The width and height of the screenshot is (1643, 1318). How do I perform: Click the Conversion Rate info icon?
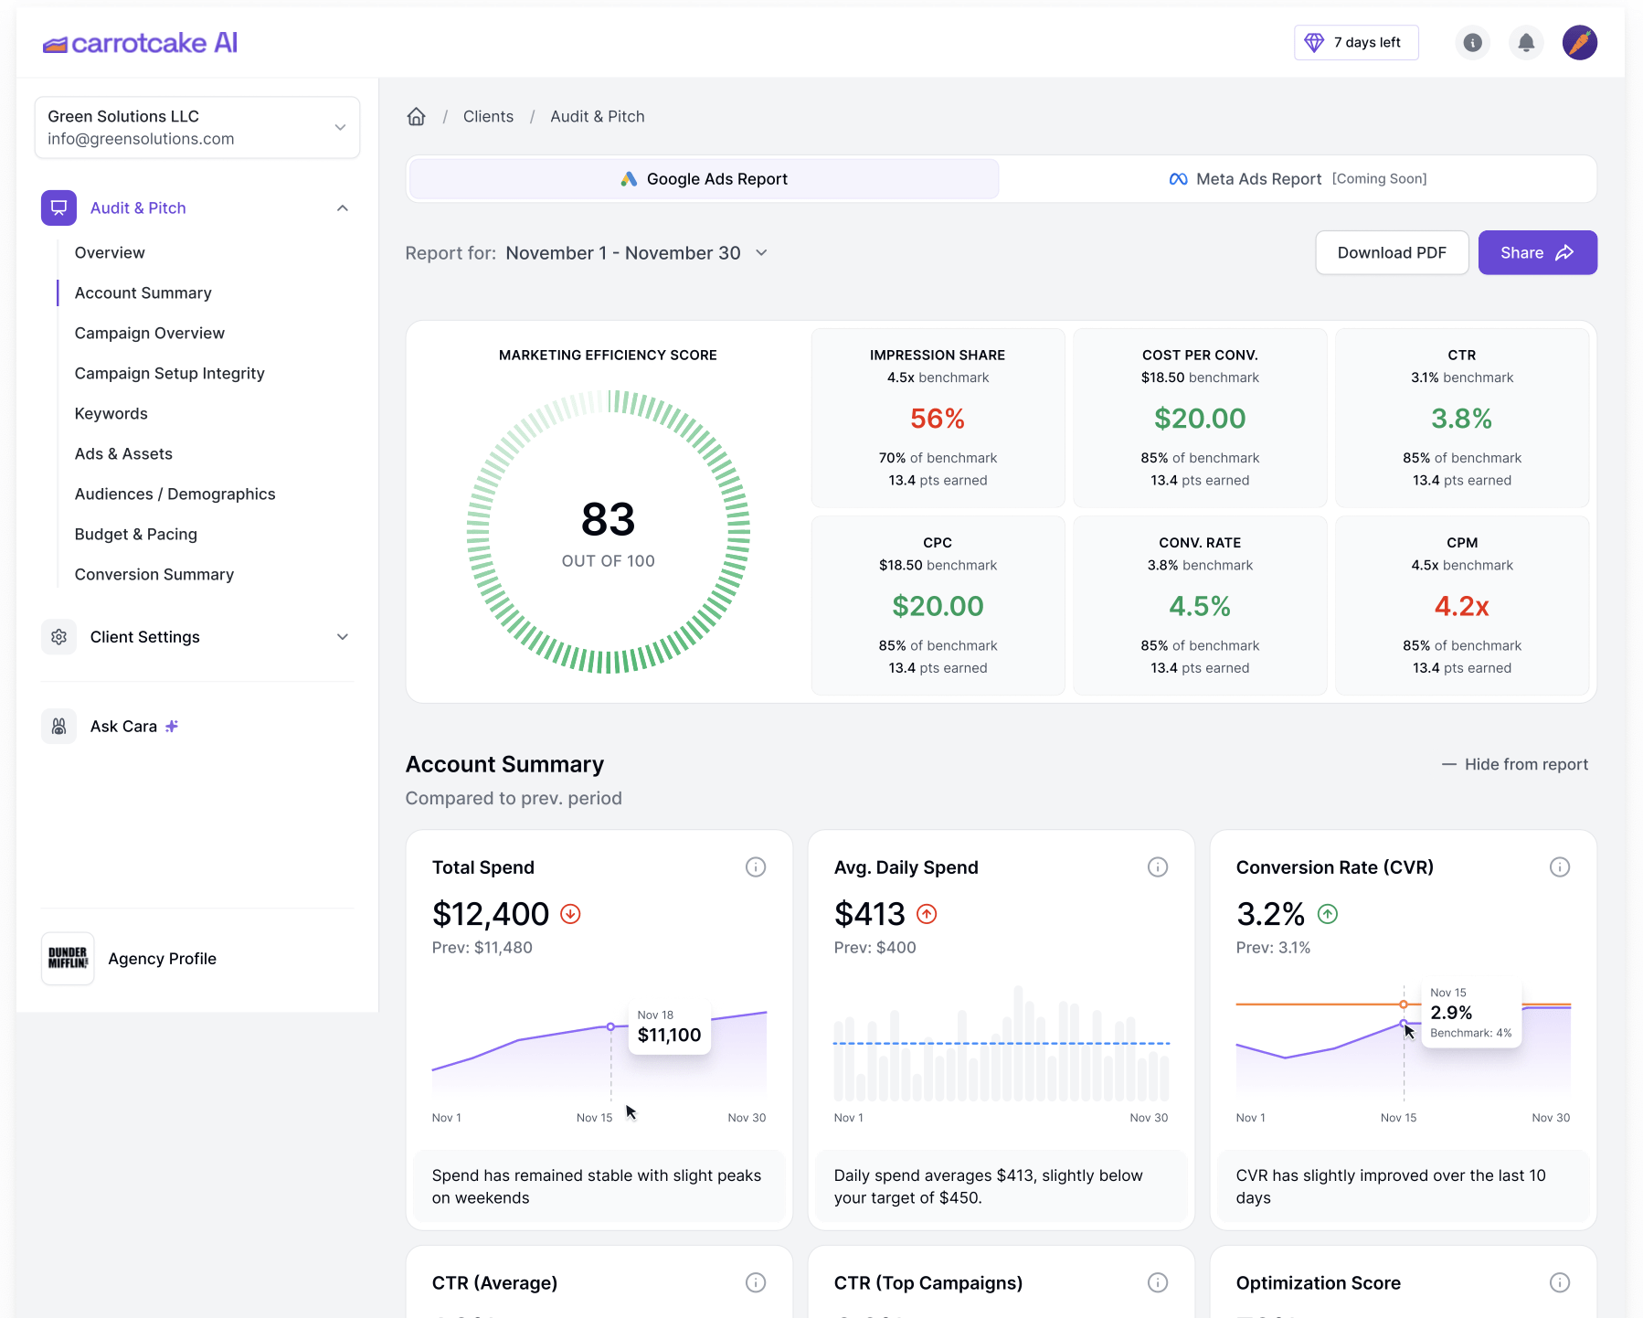(1559, 867)
